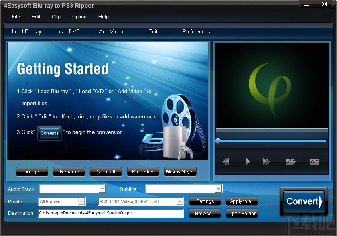Open the Help menu
Viewport: 337px width, 236px height.
[103, 17]
